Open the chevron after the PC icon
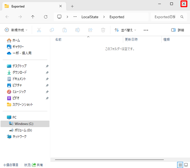 coord(67,17)
